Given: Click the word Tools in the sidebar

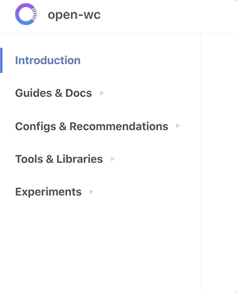Looking at the screenshot, I should point(29,159).
